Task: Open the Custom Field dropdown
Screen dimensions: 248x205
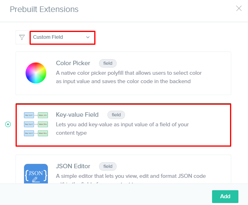Action: (x=62, y=38)
